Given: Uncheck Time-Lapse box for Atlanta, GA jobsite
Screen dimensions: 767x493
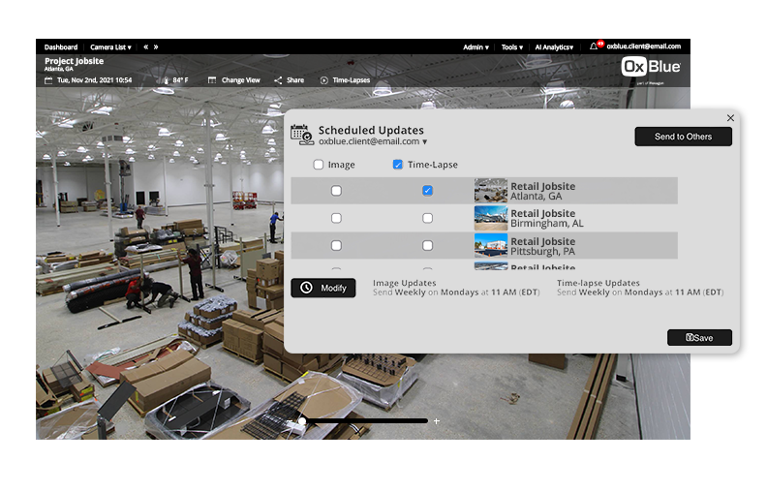Looking at the screenshot, I should 427,191.
